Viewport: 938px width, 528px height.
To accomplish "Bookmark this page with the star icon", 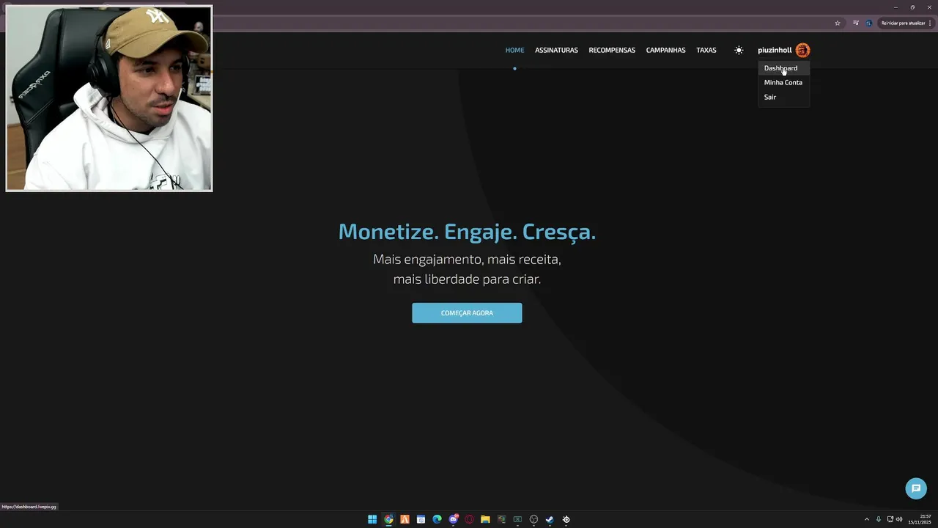I will coord(838,23).
